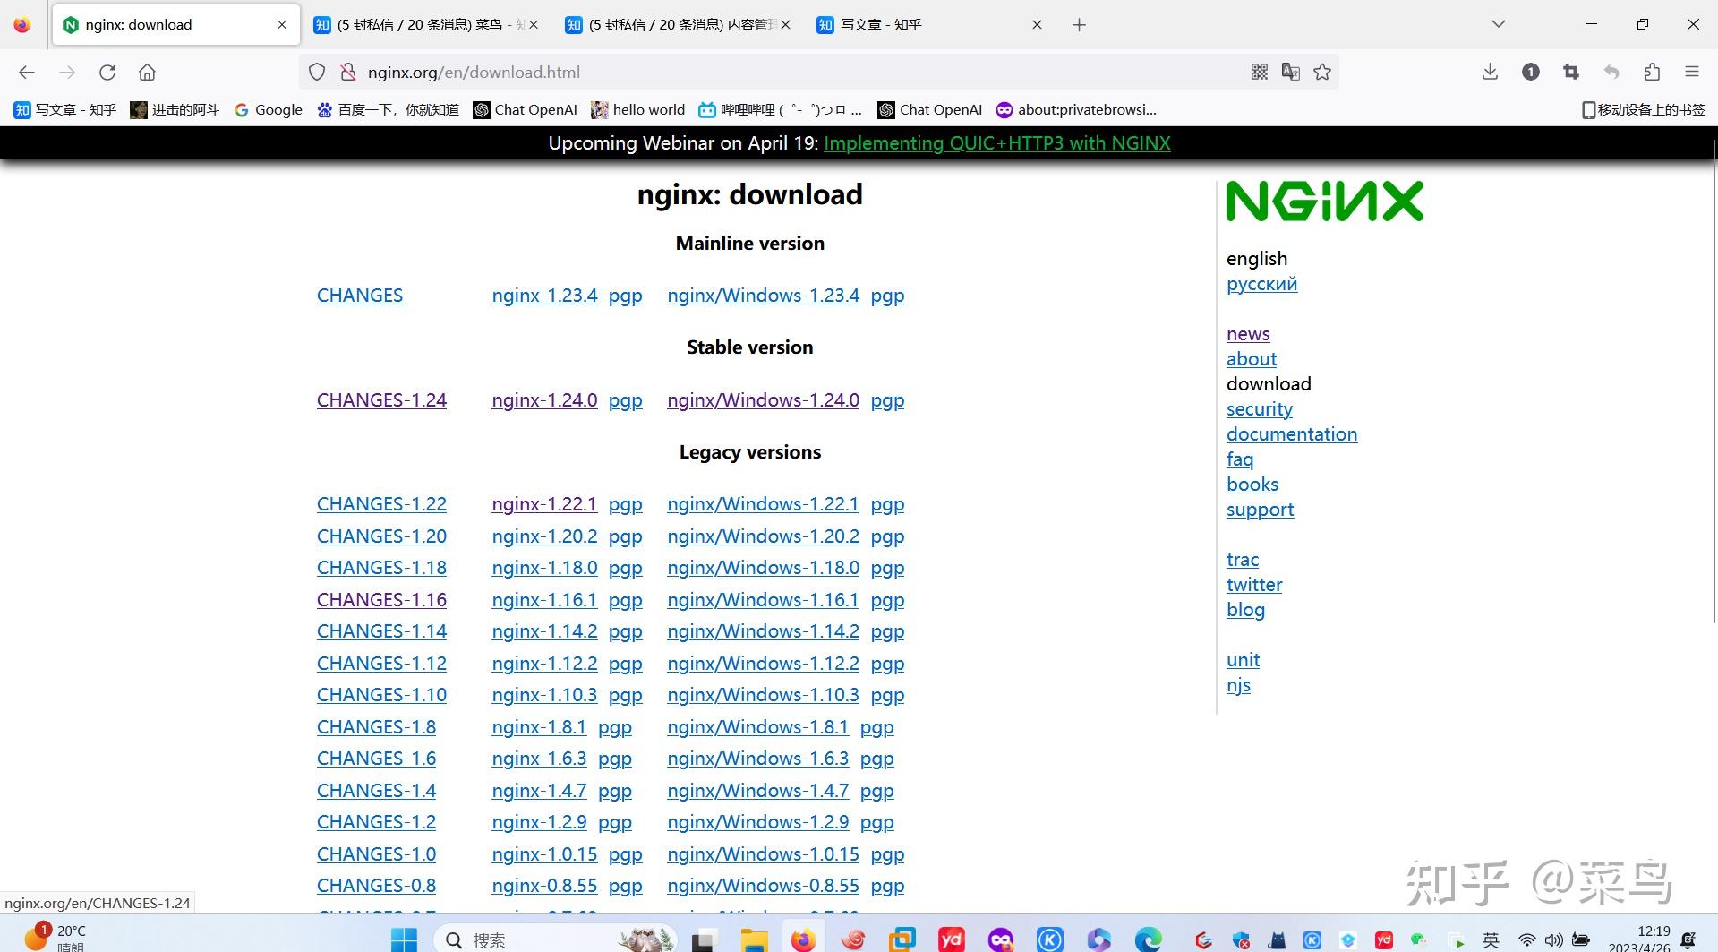Viewport: 1718px width, 952px height.
Task: Open the extension icon with number 1
Action: [1531, 73]
